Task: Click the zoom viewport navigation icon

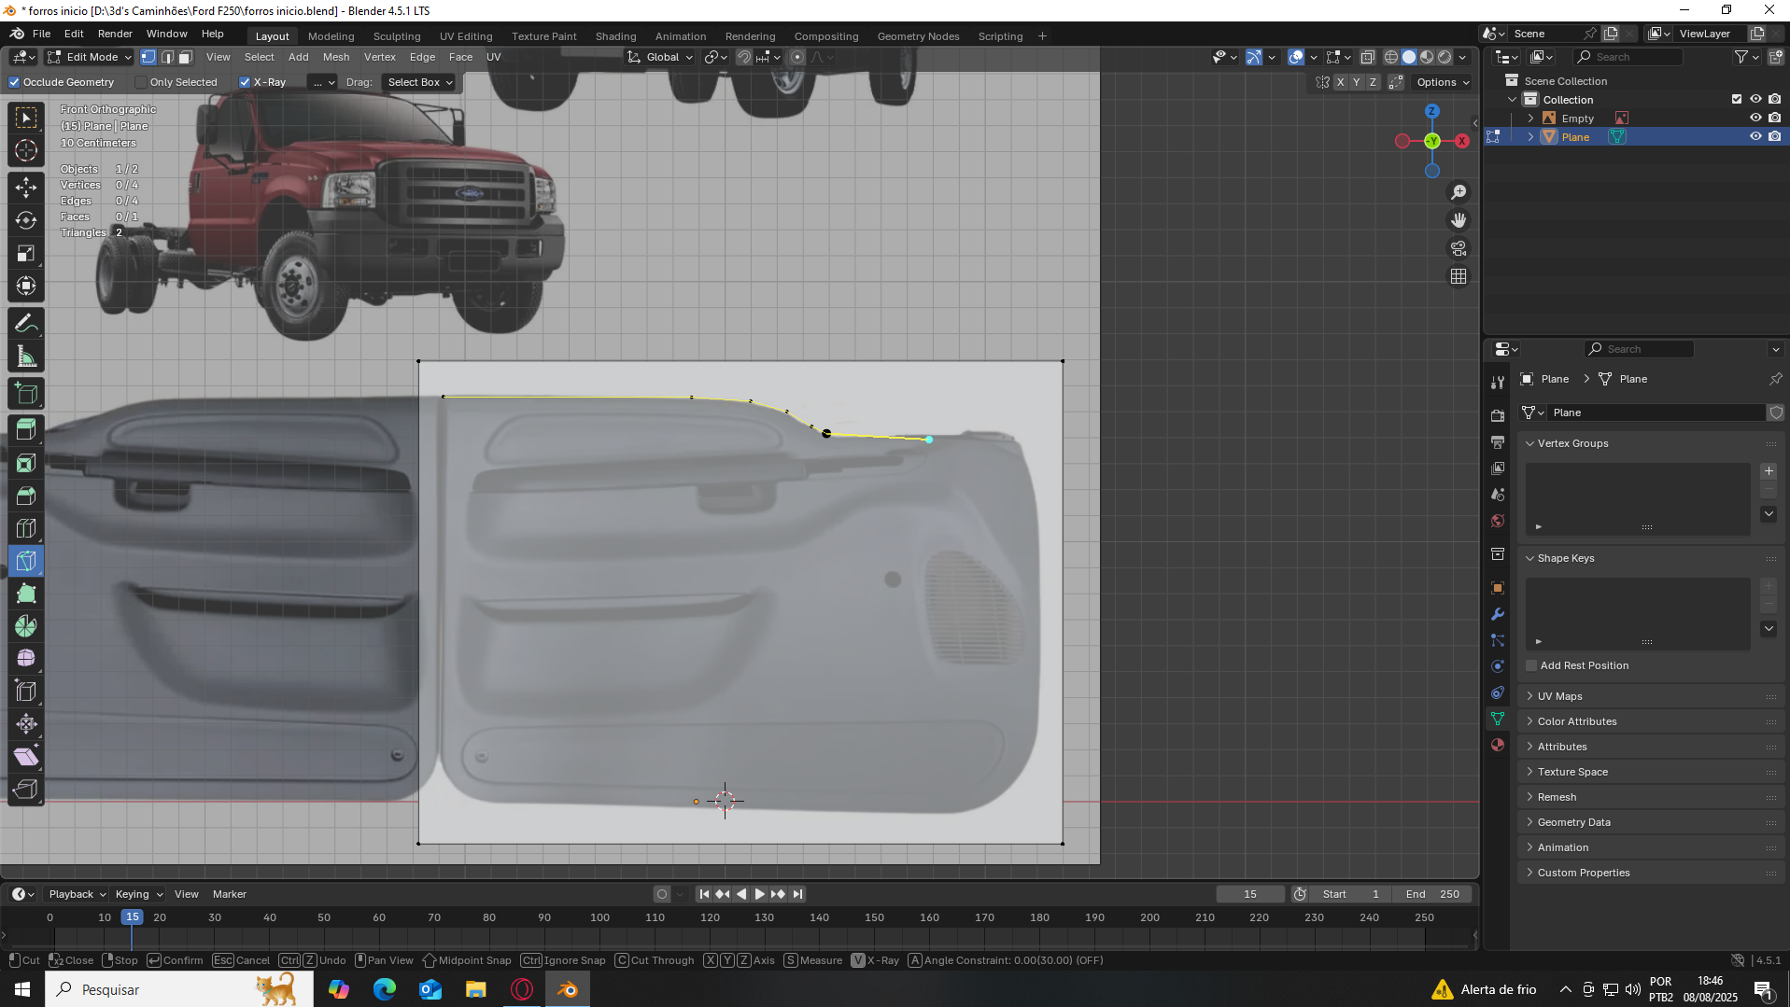Action: click(x=1459, y=192)
